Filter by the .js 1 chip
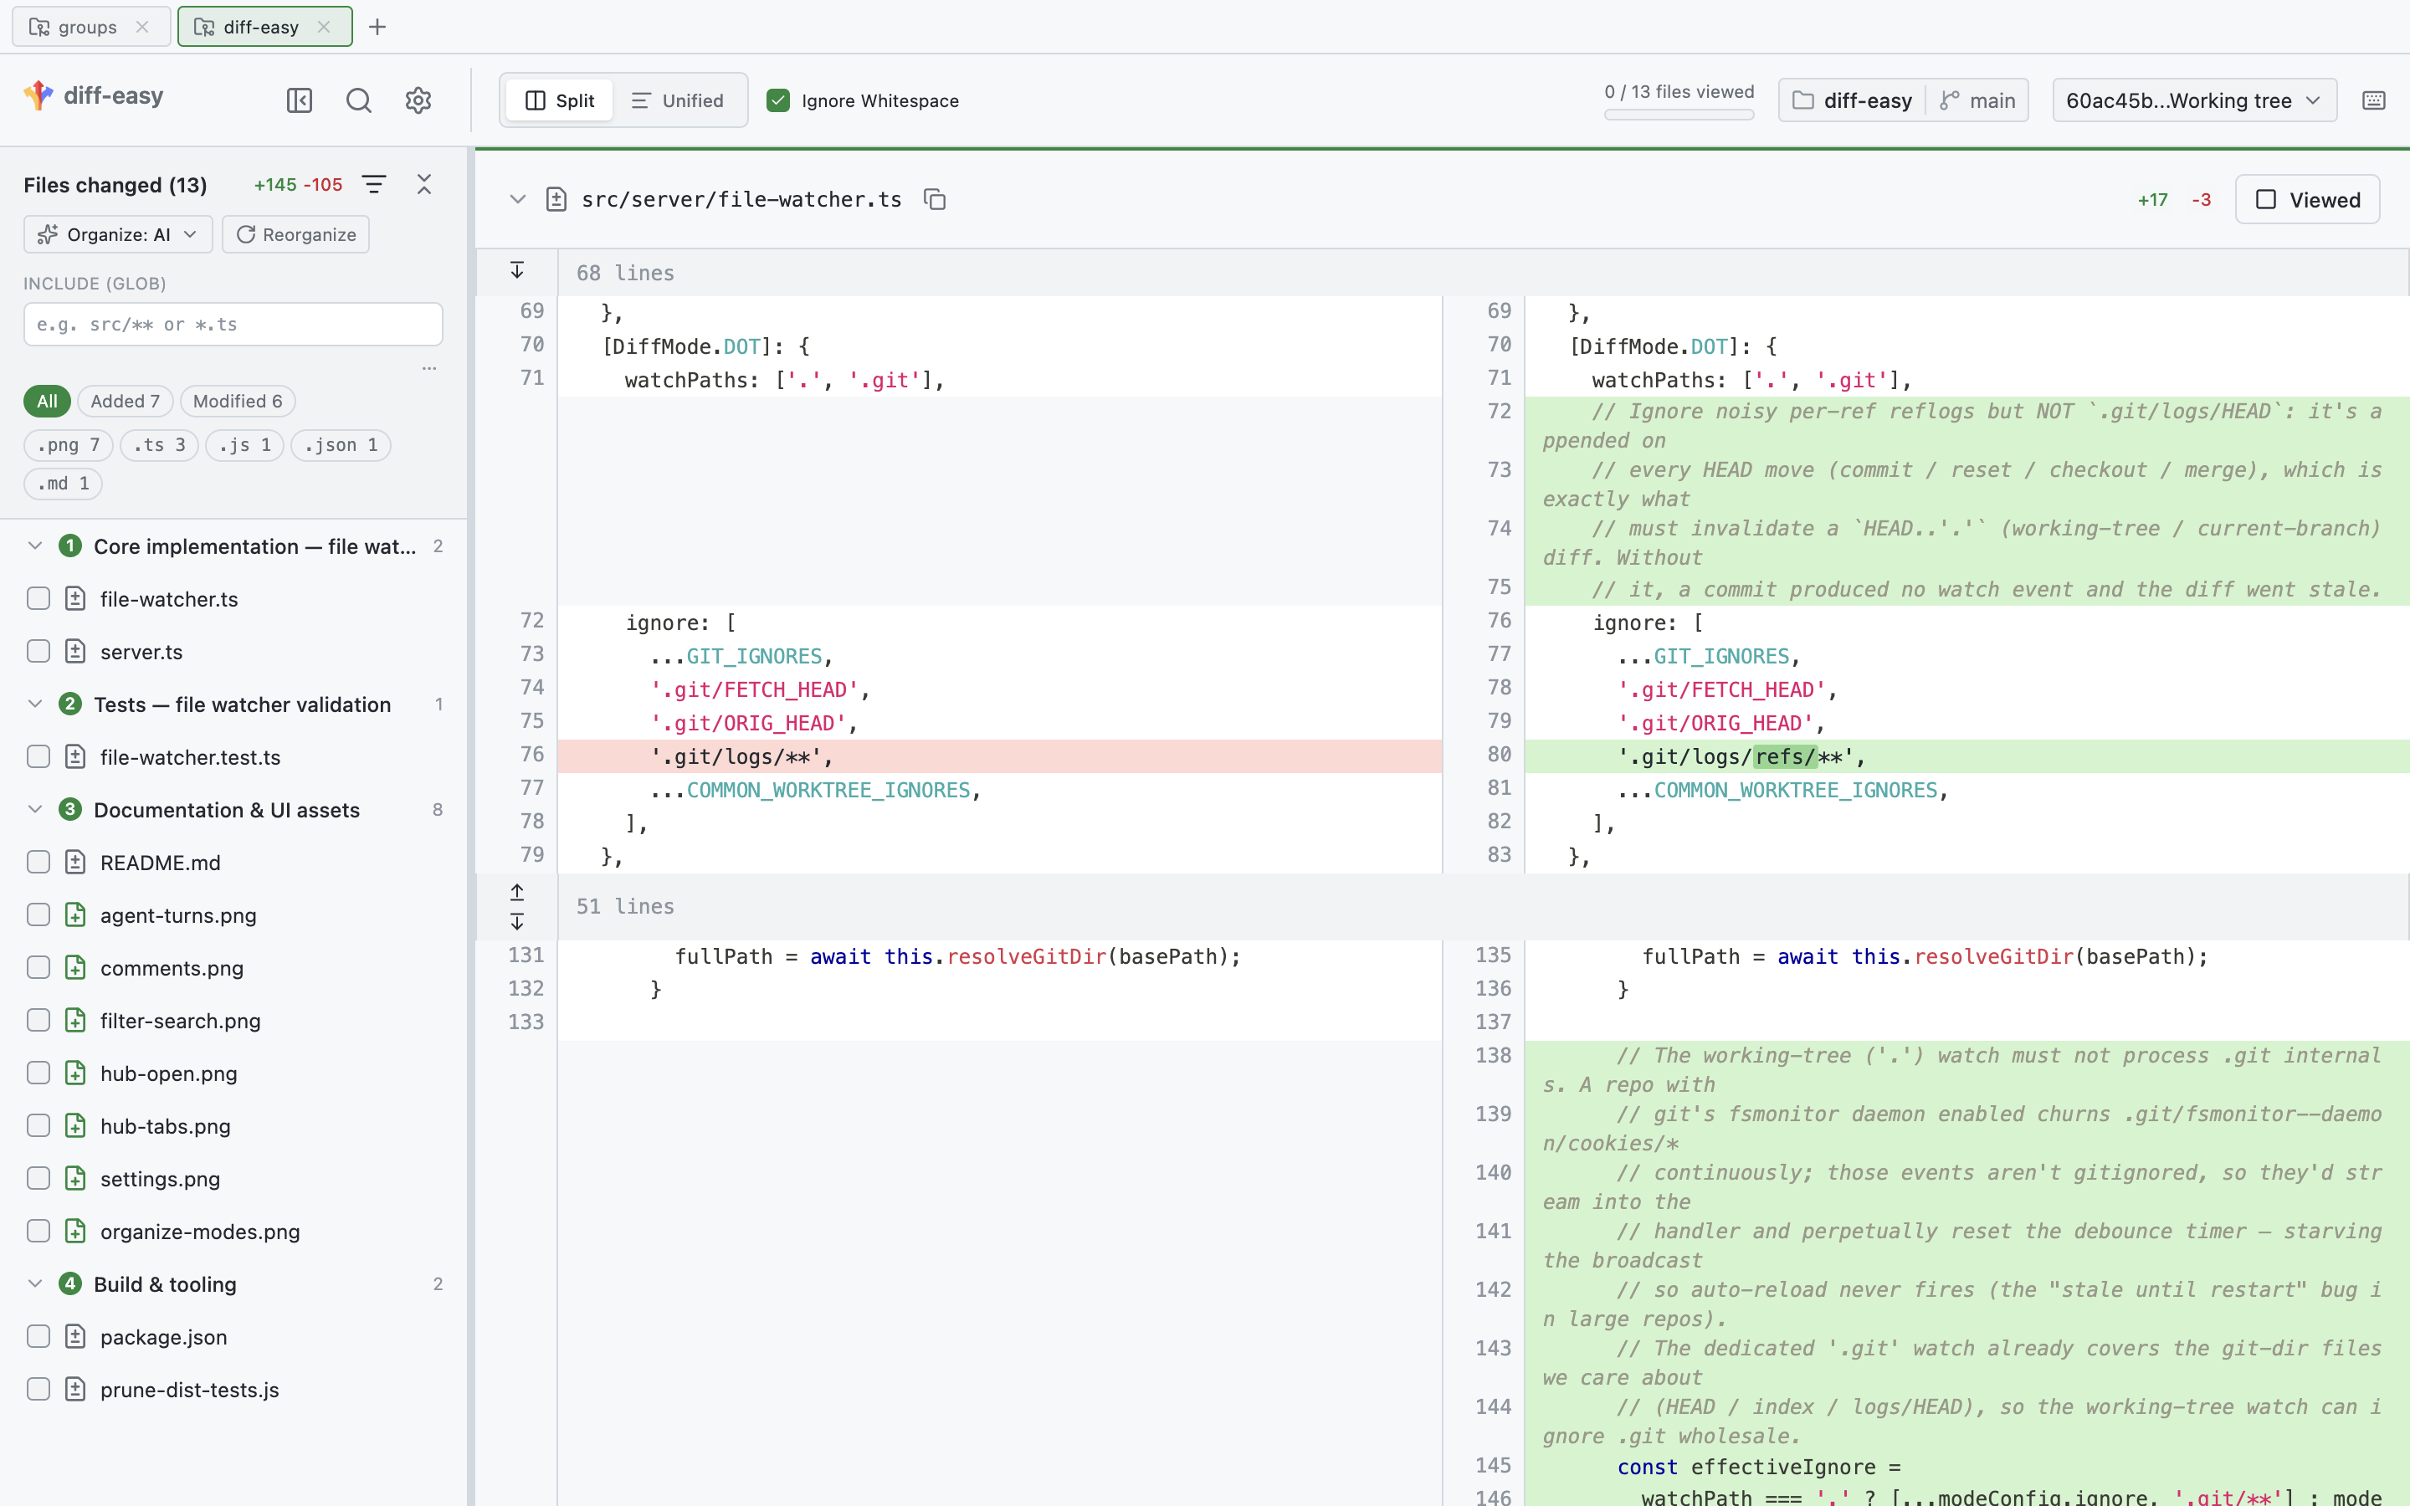Image resolution: width=2410 pixels, height=1506 pixels. (245, 445)
